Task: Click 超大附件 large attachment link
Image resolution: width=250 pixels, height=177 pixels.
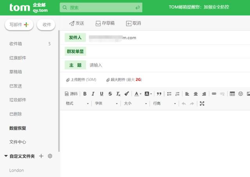Action: click(x=124, y=80)
